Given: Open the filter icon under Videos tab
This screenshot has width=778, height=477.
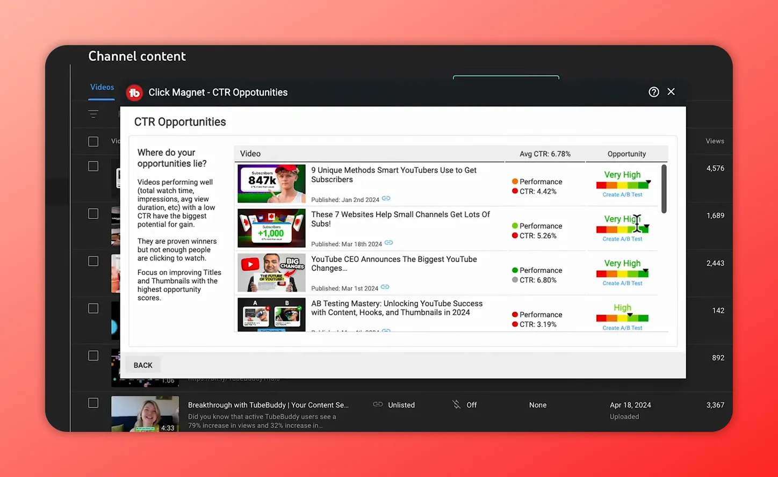Looking at the screenshot, I should point(93,114).
